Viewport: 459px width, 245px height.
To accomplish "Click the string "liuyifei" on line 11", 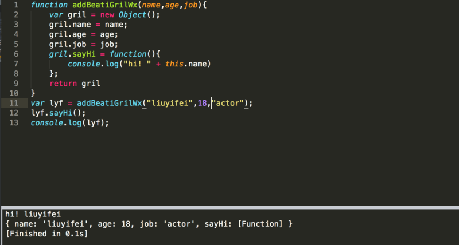I will [x=170, y=103].
